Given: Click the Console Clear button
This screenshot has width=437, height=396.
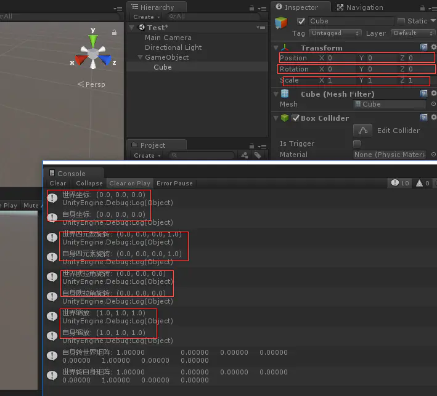Looking at the screenshot, I should coord(58,184).
